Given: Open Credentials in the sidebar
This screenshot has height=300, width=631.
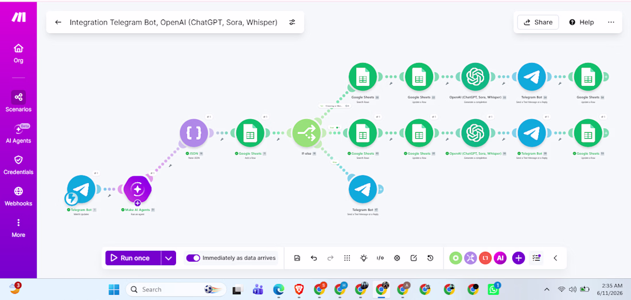Looking at the screenshot, I should [x=18, y=165].
